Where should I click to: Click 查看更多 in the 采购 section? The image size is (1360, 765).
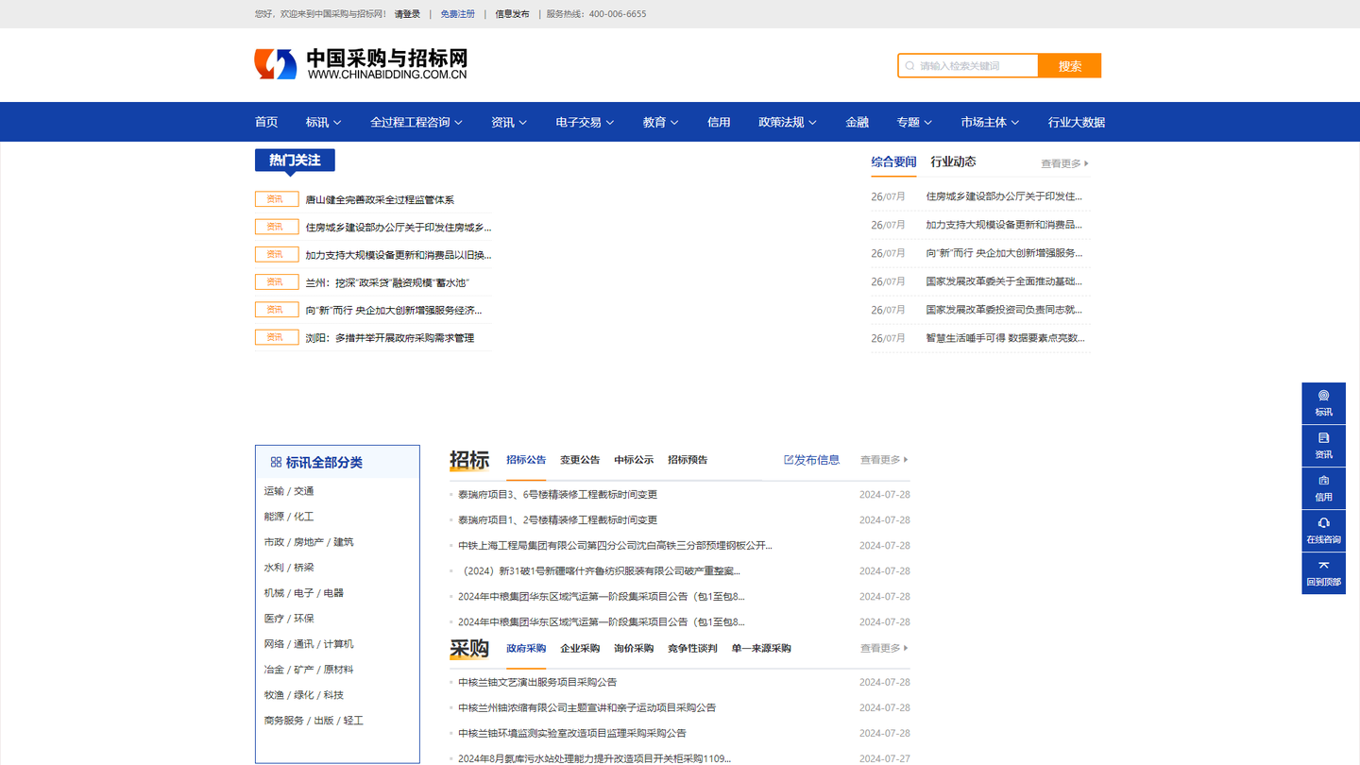pos(884,648)
